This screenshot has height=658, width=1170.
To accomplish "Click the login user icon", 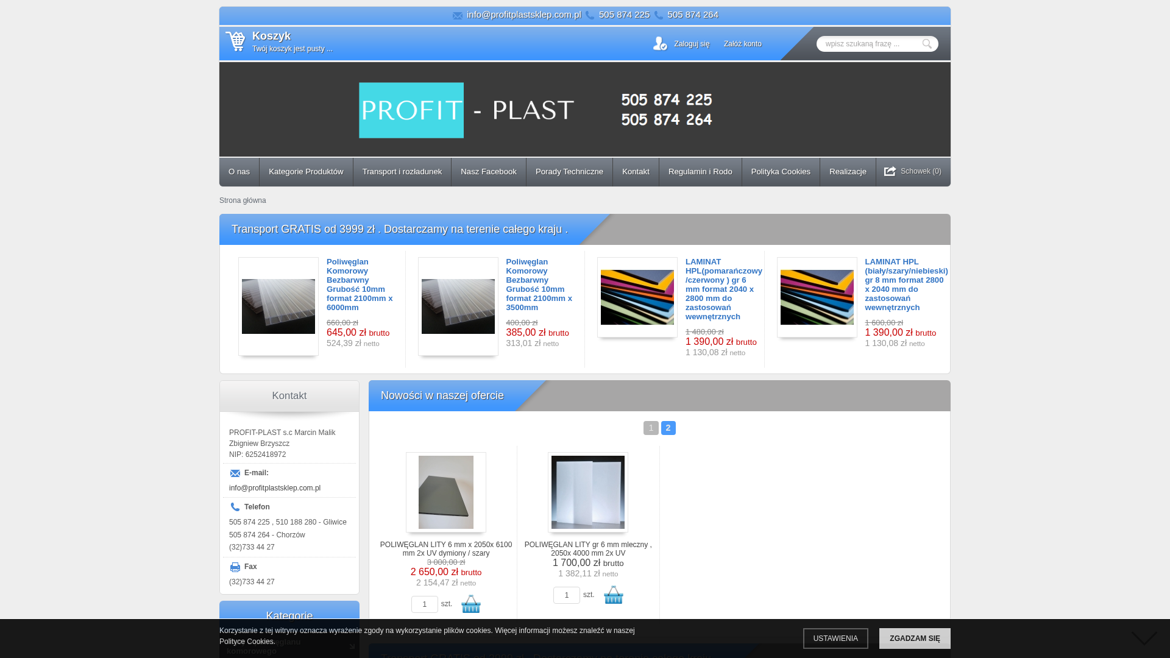I will [660, 43].
